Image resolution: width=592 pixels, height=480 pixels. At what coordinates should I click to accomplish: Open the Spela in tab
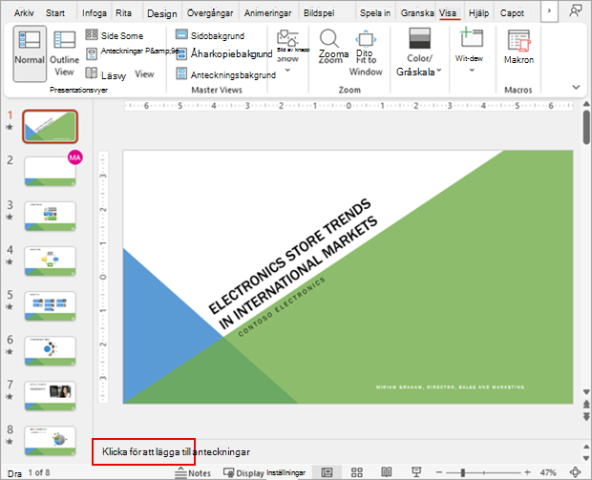(x=375, y=13)
